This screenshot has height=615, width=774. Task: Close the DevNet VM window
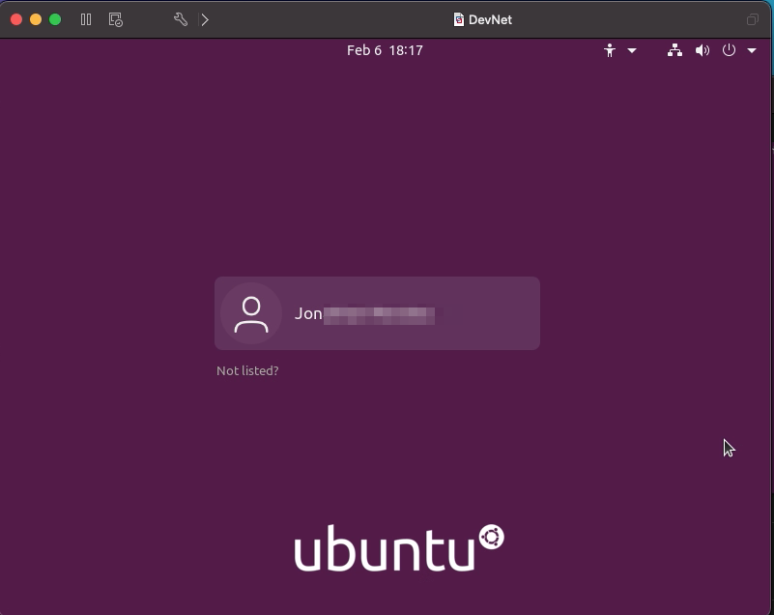point(16,19)
